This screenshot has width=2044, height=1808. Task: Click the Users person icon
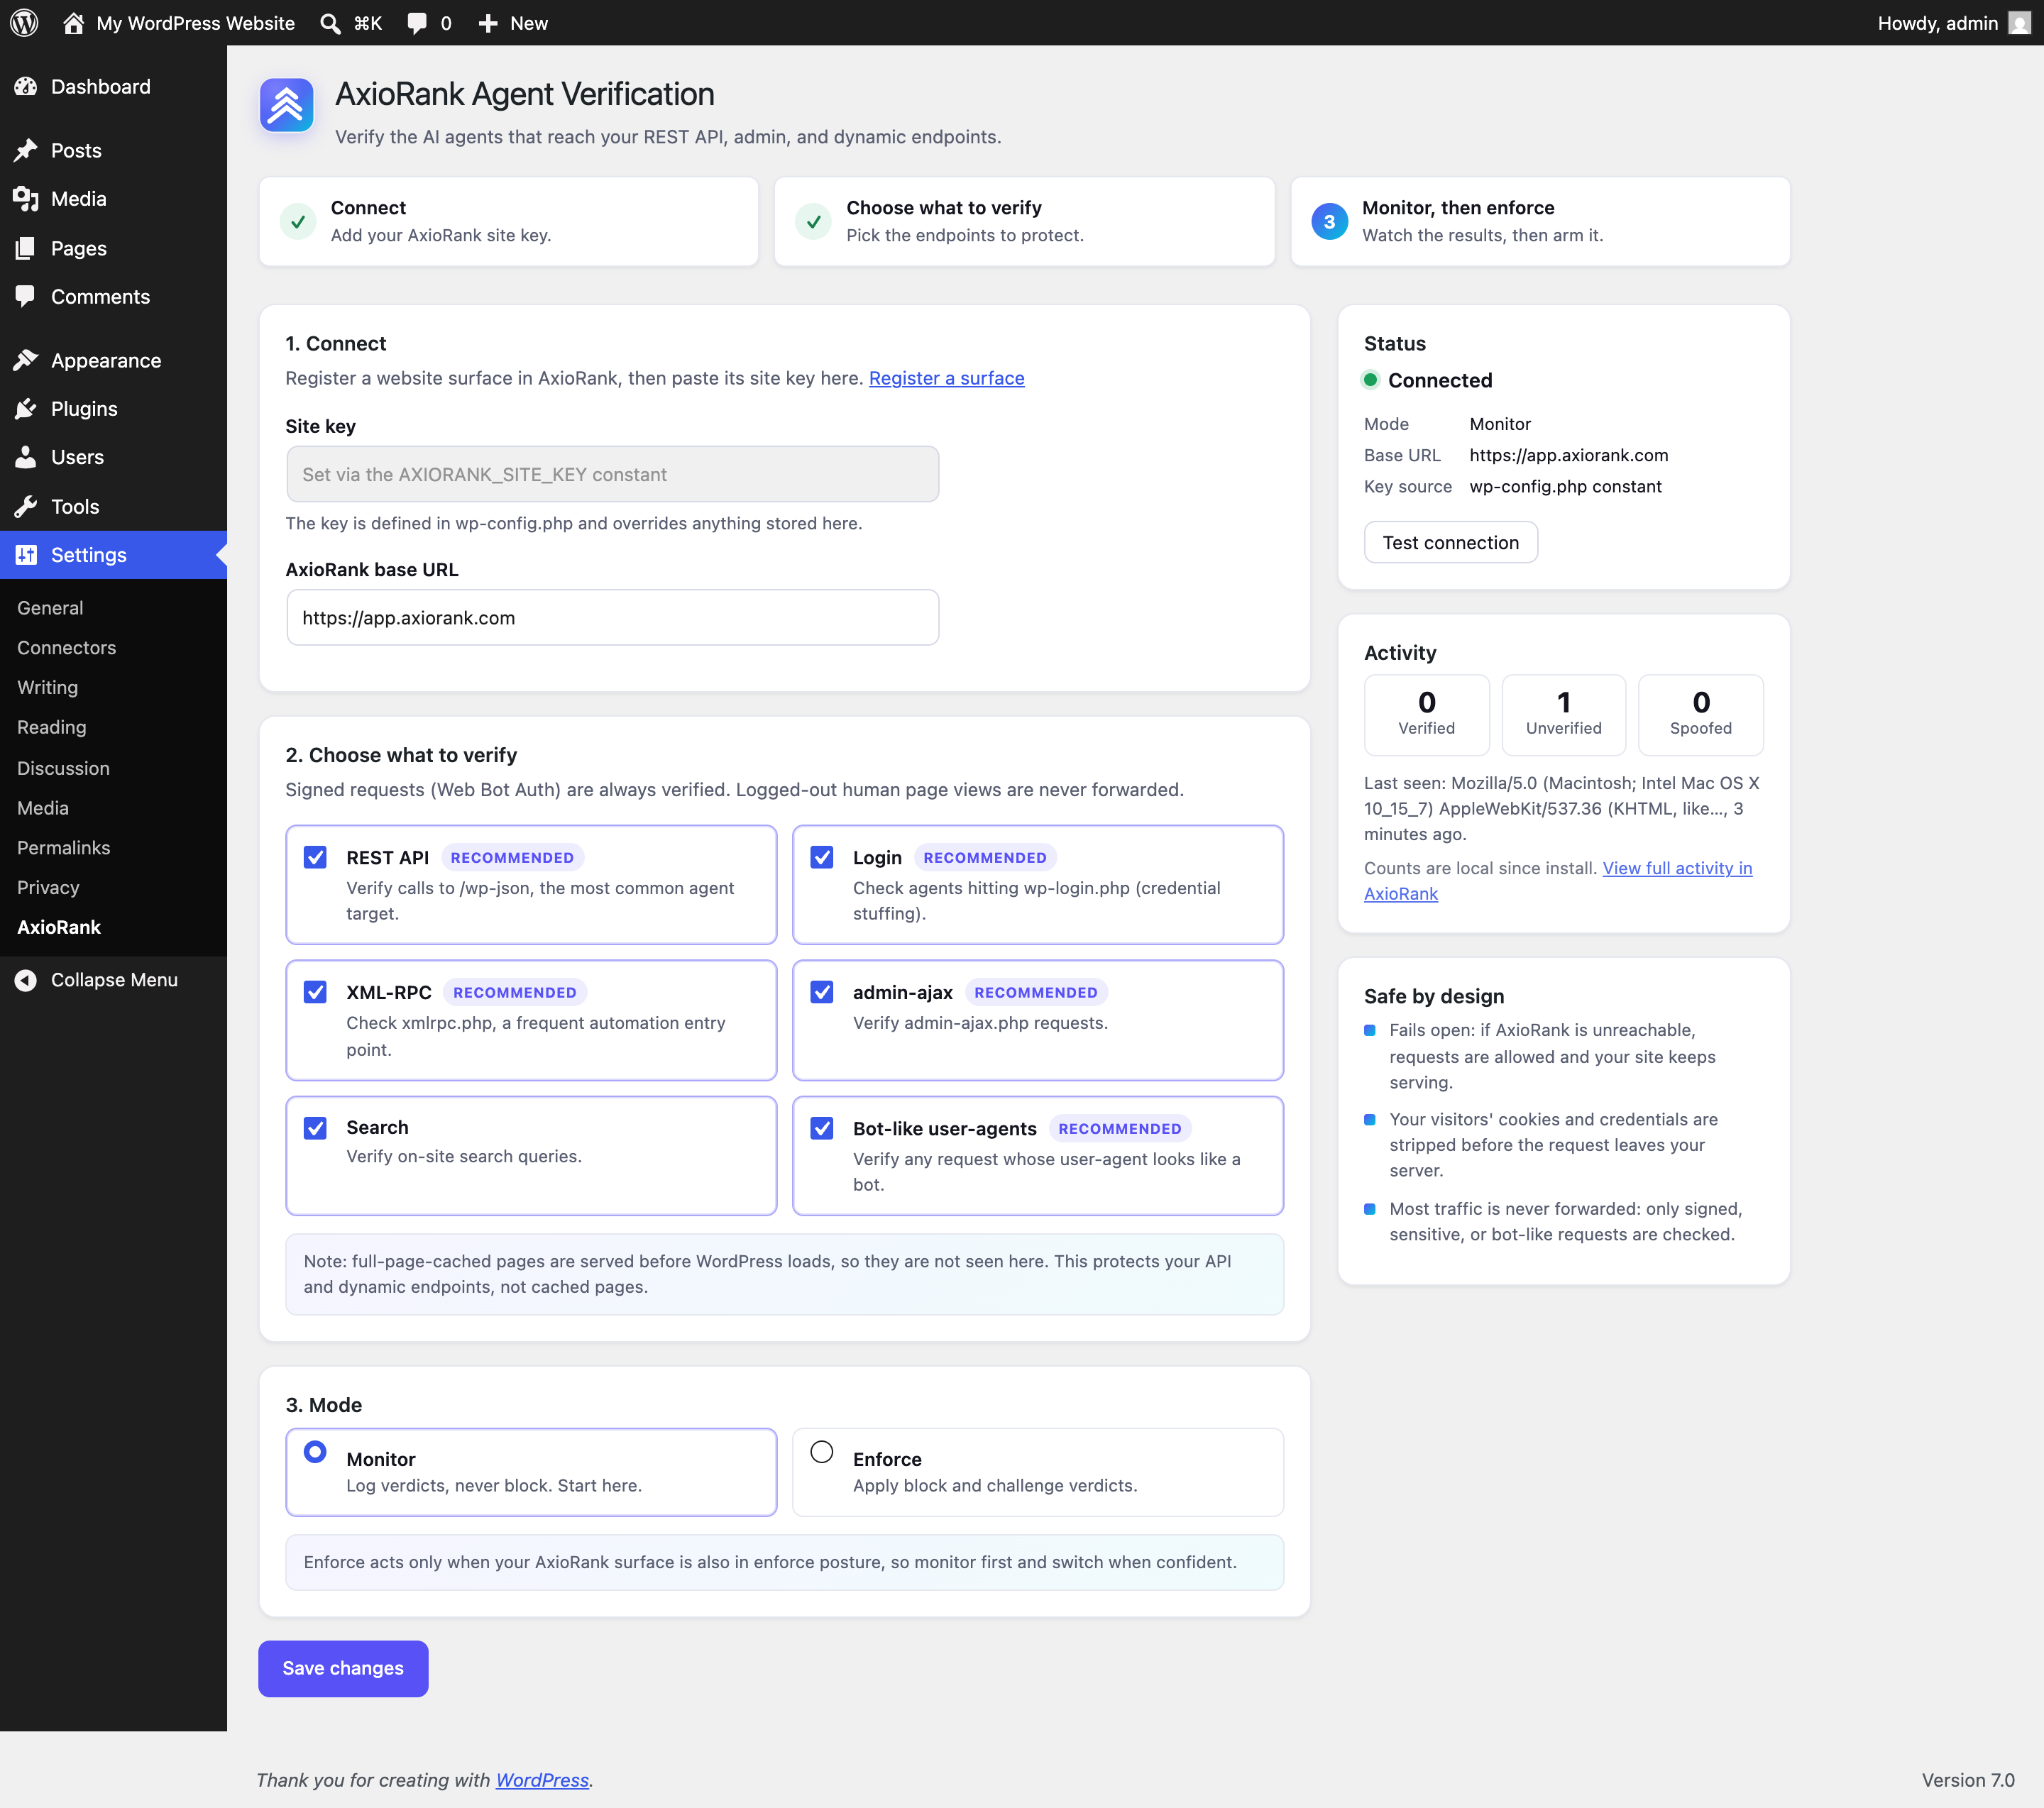pos(26,457)
